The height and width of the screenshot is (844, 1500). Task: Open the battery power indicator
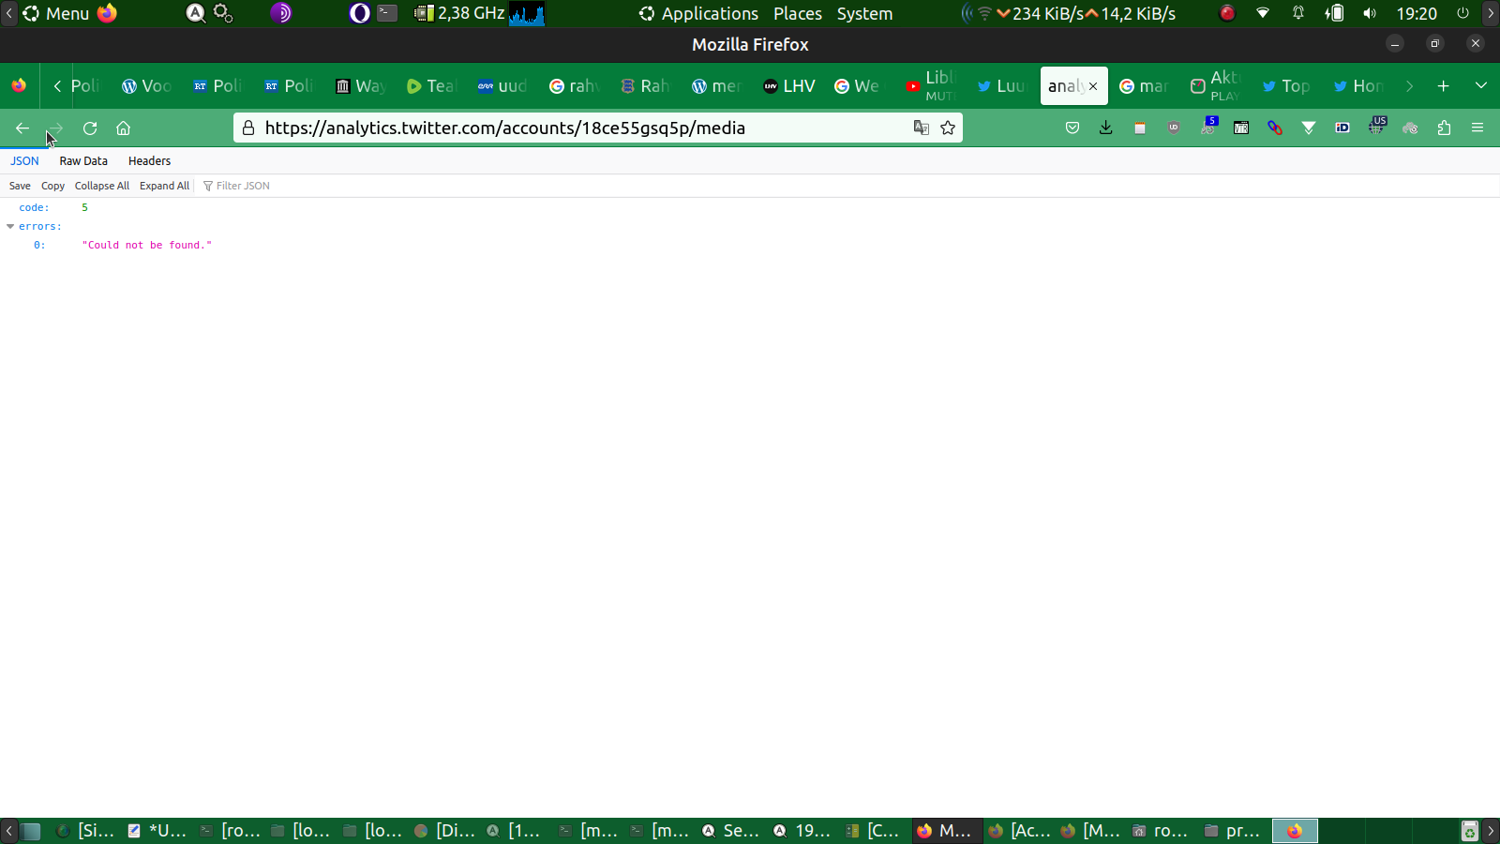pyautogui.click(x=1334, y=13)
